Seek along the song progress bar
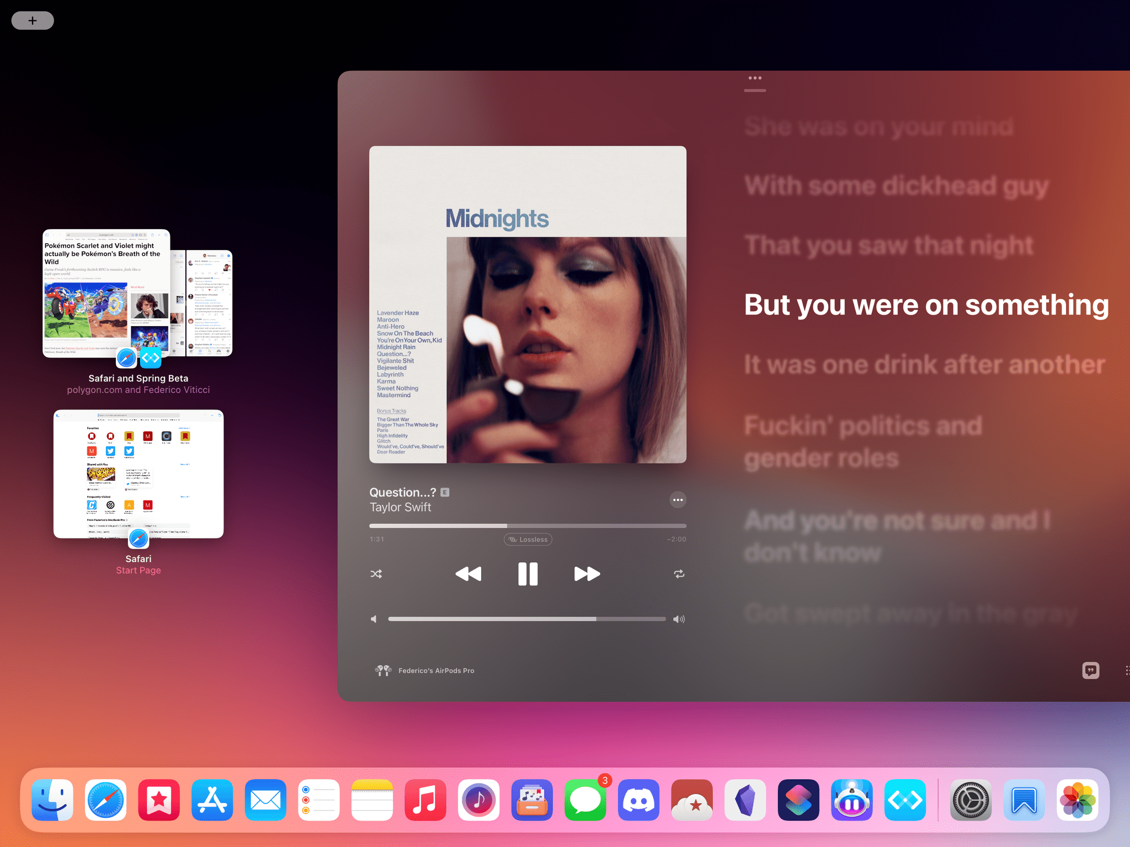This screenshot has height=847, width=1130. point(527,526)
